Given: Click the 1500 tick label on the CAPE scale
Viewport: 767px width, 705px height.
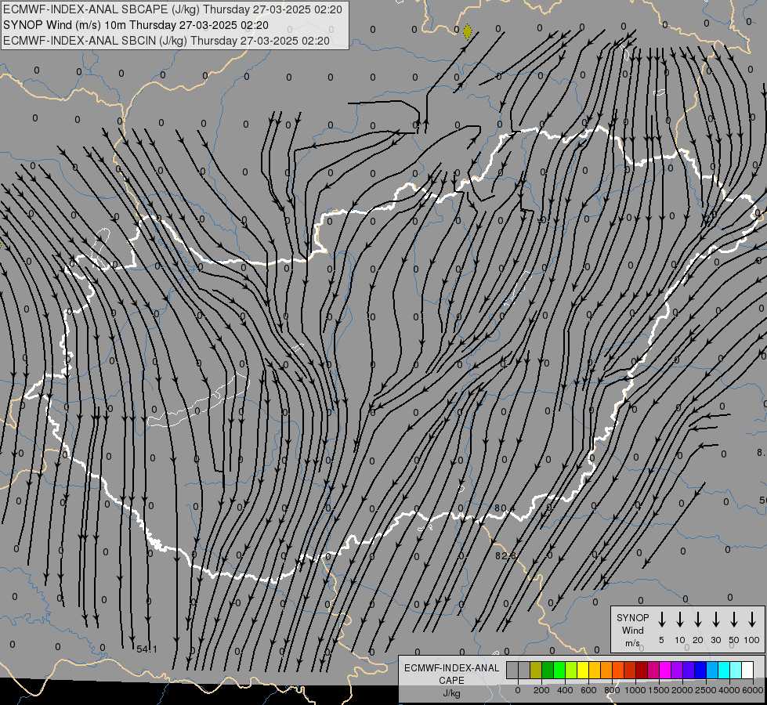Looking at the screenshot, I should (659, 690).
